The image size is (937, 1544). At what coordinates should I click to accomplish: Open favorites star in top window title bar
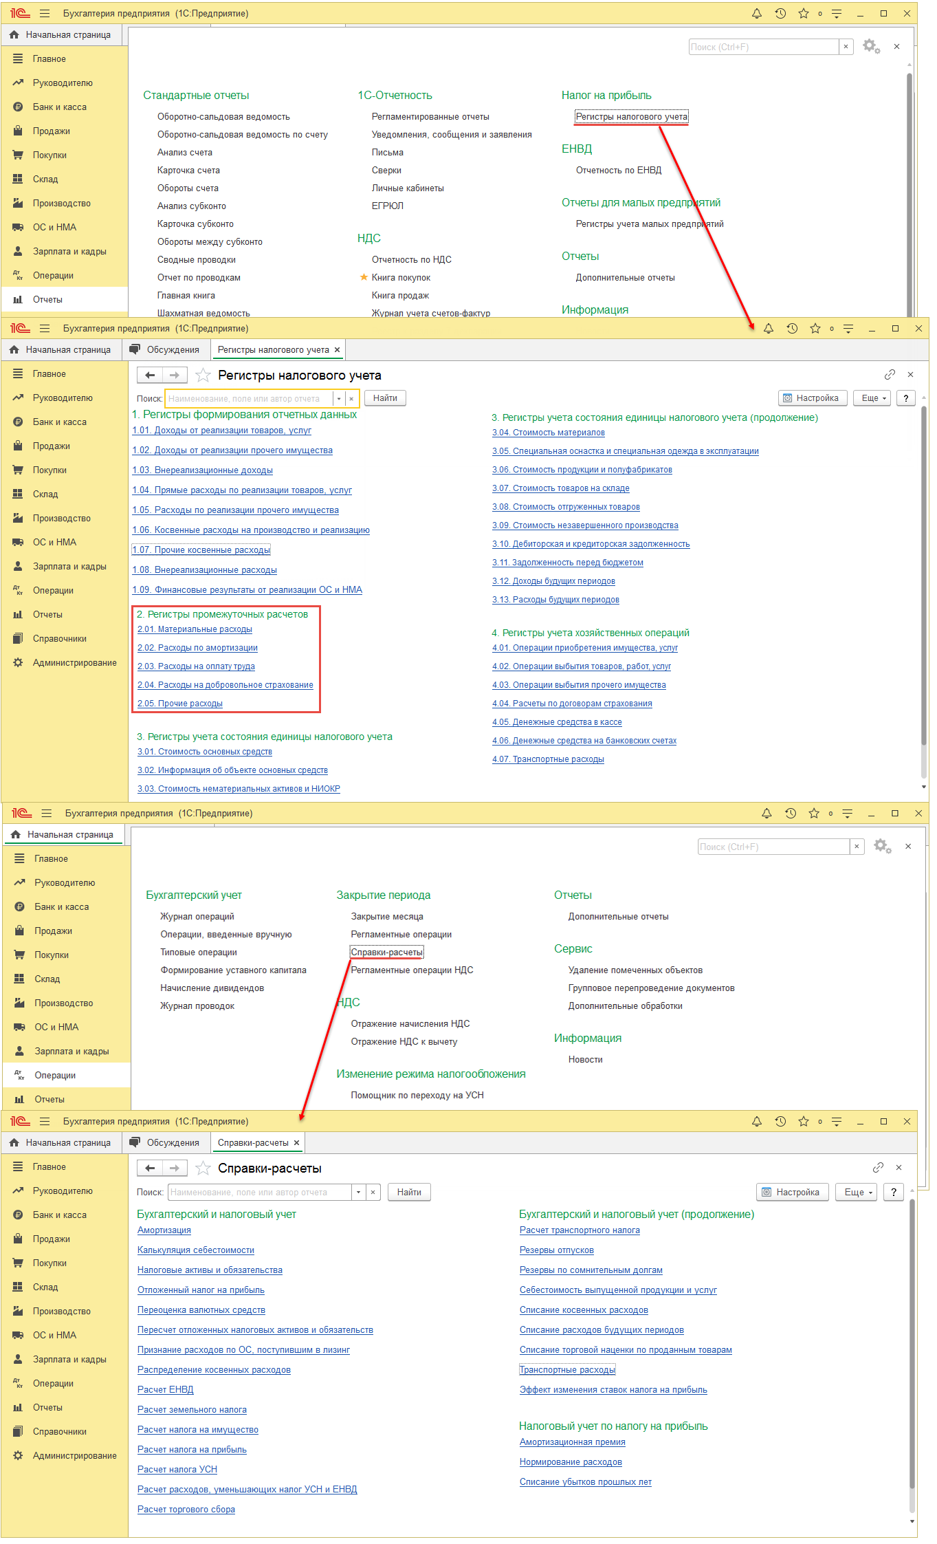tap(804, 14)
